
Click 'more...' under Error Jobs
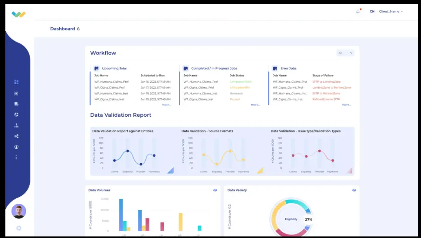coord(346,105)
